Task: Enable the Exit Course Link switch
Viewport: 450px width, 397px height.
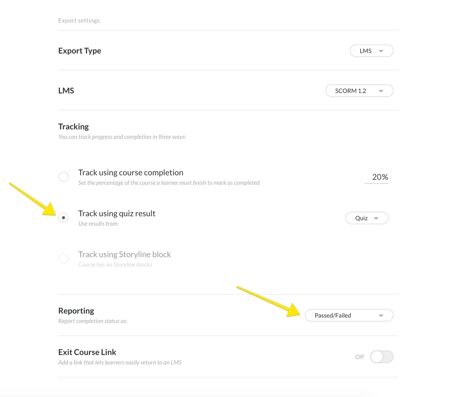Action: click(x=381, y=357)
